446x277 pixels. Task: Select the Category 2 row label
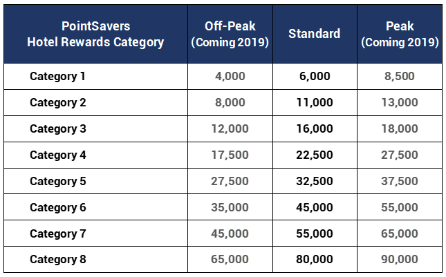58,102
